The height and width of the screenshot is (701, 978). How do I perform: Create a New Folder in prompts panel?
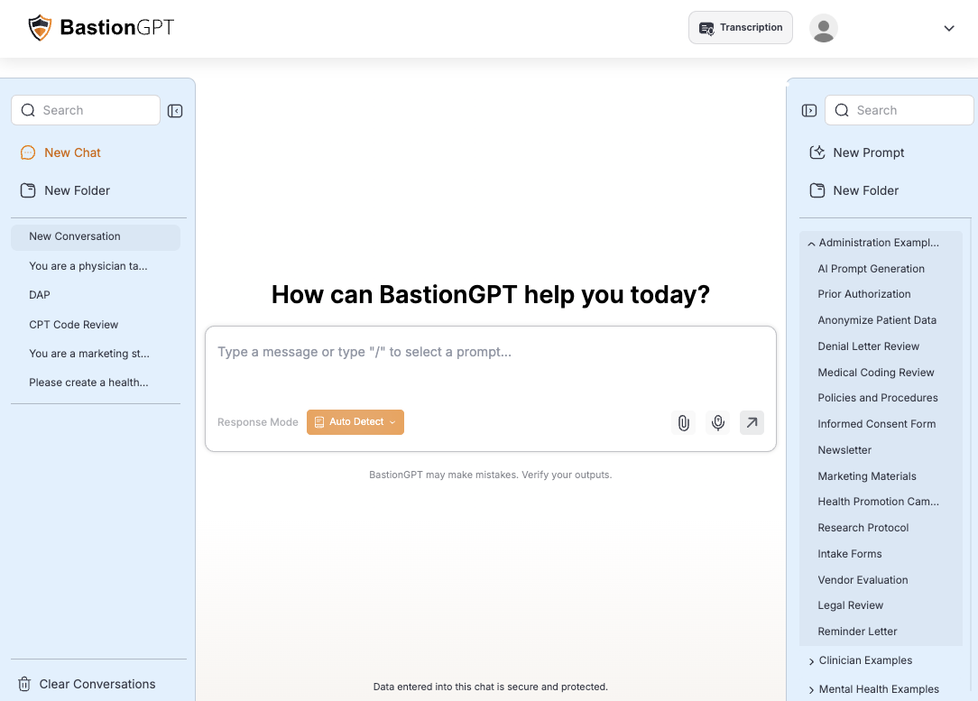(853, 190)
